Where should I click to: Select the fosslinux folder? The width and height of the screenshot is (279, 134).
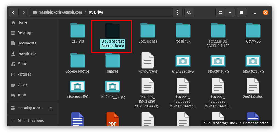(x=183, y=33)
